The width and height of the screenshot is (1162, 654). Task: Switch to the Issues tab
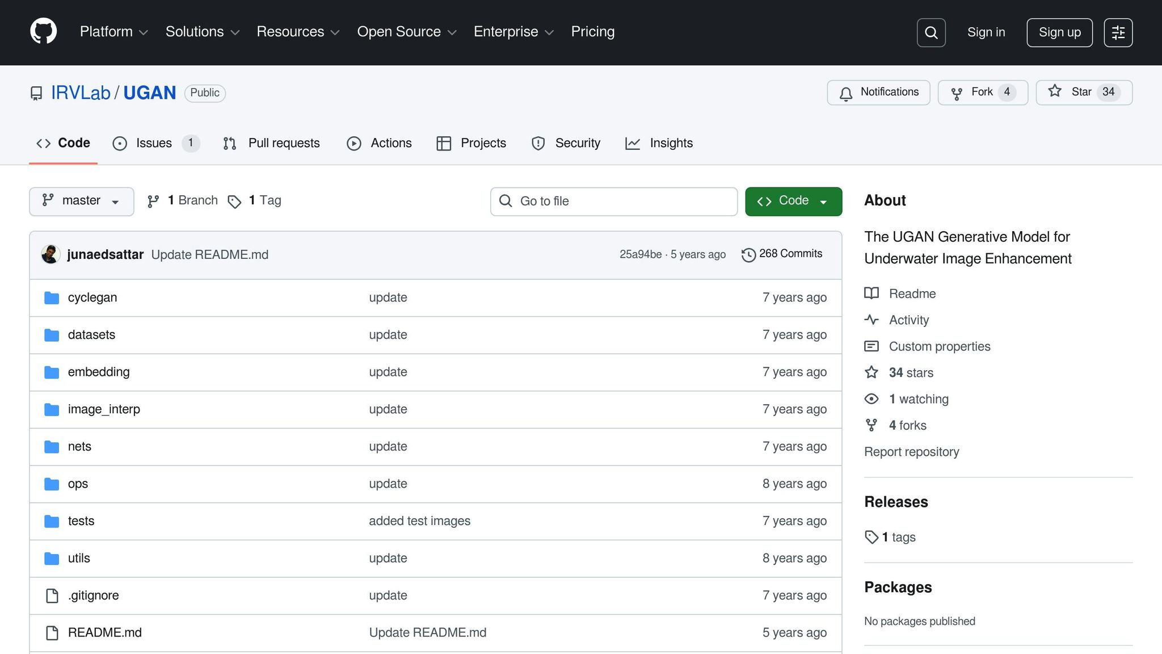[154, 143]
